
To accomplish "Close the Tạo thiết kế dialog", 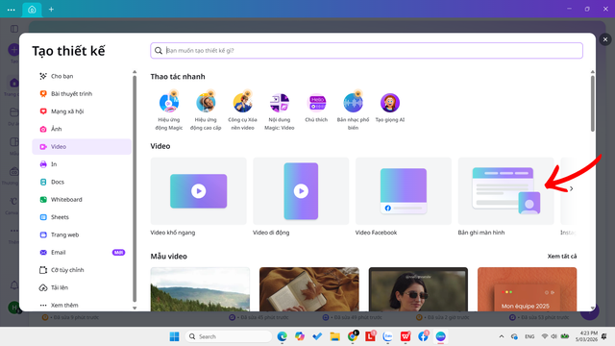I will point(605,39).
